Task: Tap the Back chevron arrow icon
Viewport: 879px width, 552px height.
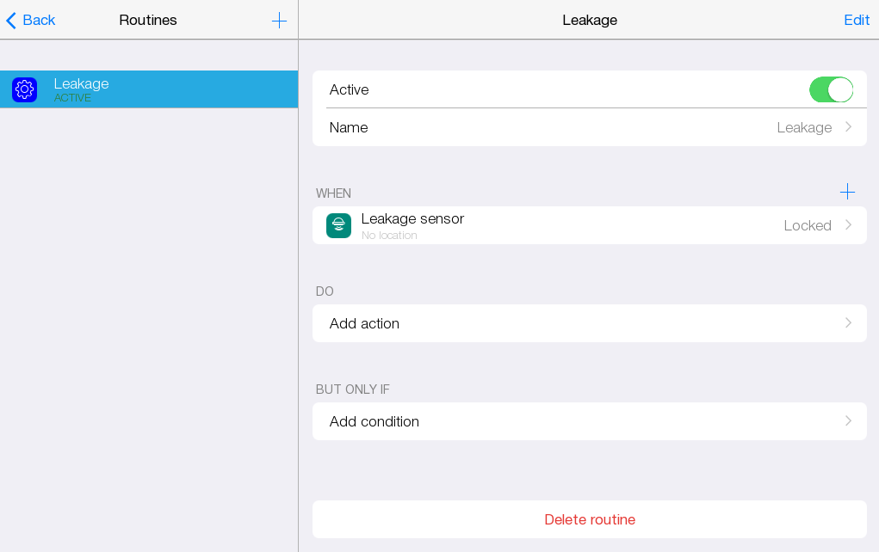Action: point(11,20)
